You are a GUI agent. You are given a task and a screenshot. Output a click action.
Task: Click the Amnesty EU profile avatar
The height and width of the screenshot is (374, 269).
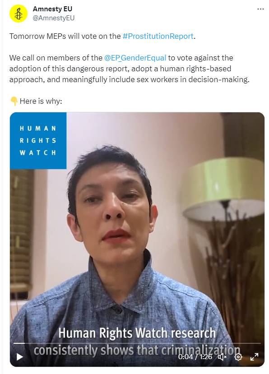[x=19, y=14]
